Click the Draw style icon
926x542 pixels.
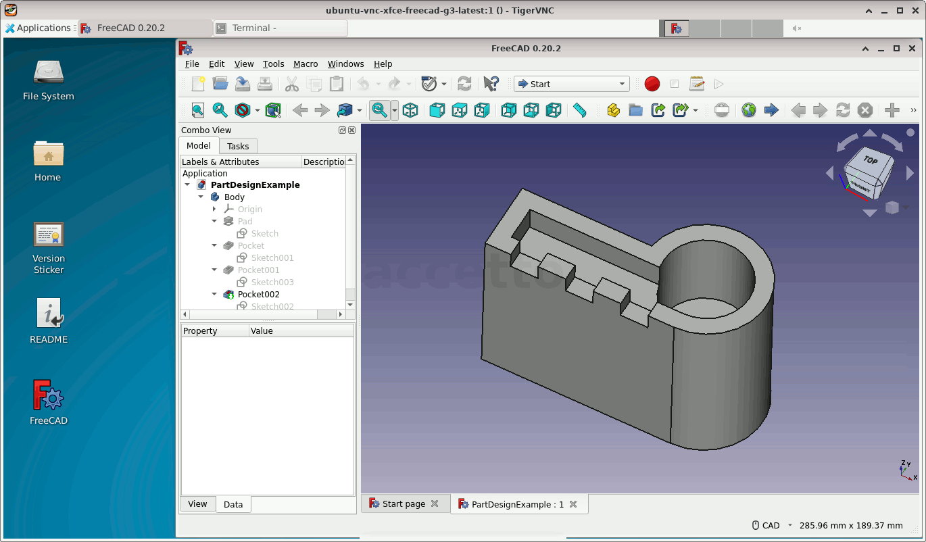point(243,110)
